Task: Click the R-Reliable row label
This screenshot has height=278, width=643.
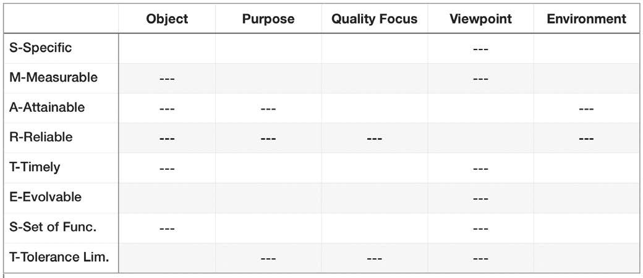Action: click(x=41, y=137)
